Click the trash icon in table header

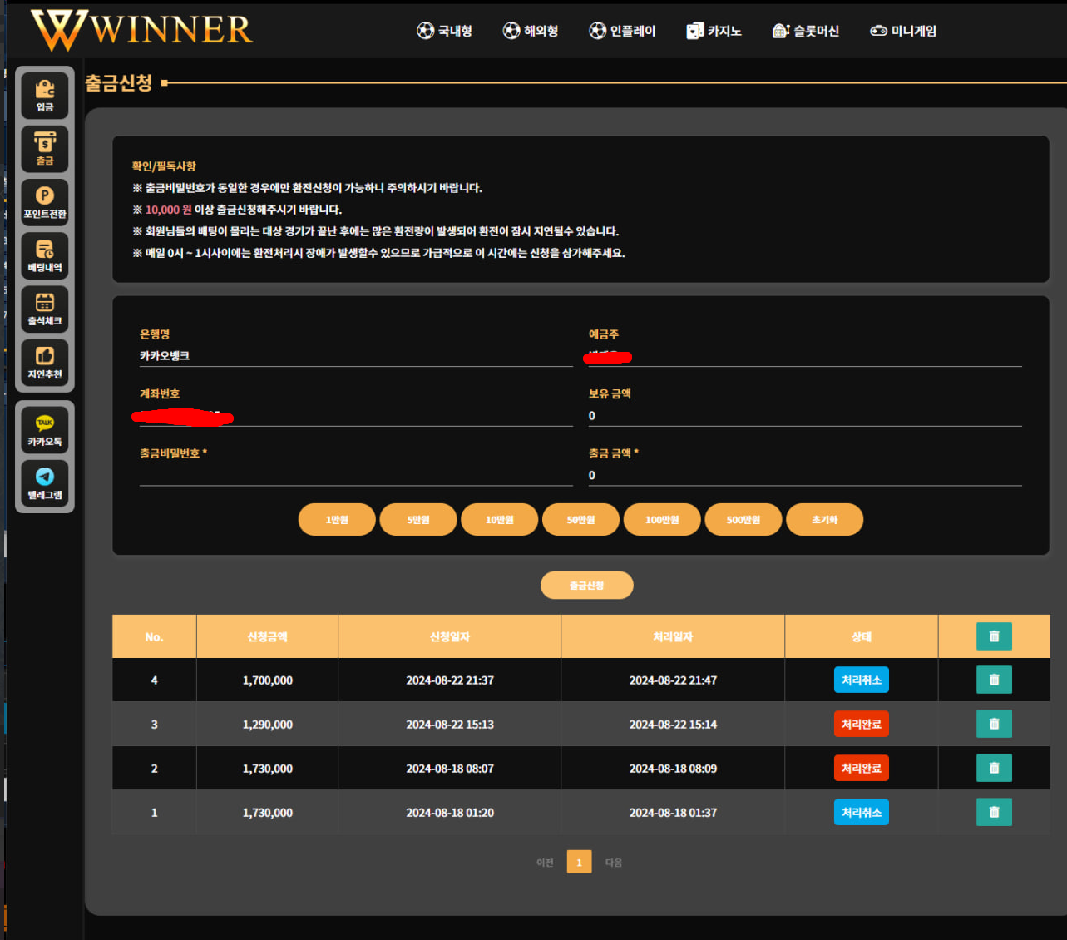pos(994,636)
